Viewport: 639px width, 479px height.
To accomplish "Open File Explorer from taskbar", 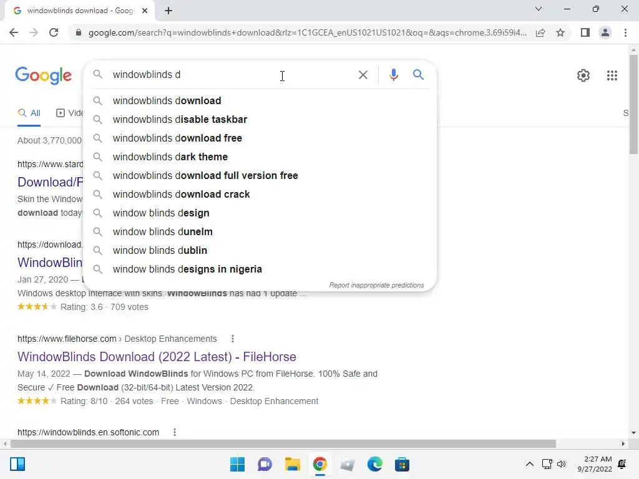I will (292, 464).
